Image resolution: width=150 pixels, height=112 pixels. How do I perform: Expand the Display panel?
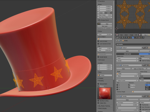pyautogui.click(x=98, y=78)
